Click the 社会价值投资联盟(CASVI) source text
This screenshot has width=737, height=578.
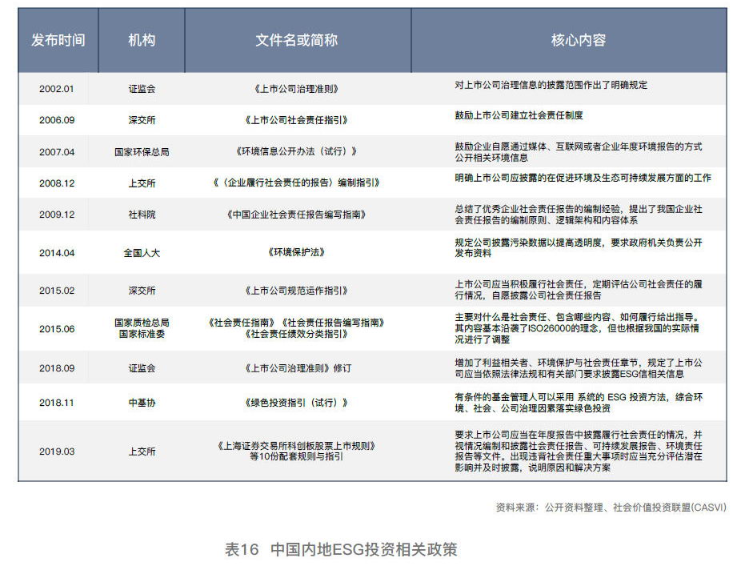(x=632, y=505)
